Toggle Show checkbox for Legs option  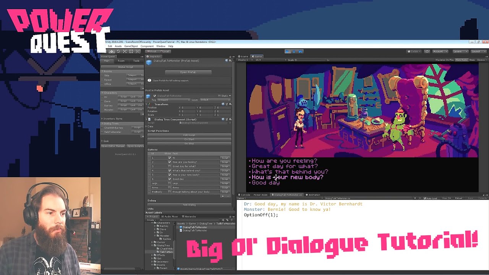pos(170,183)
